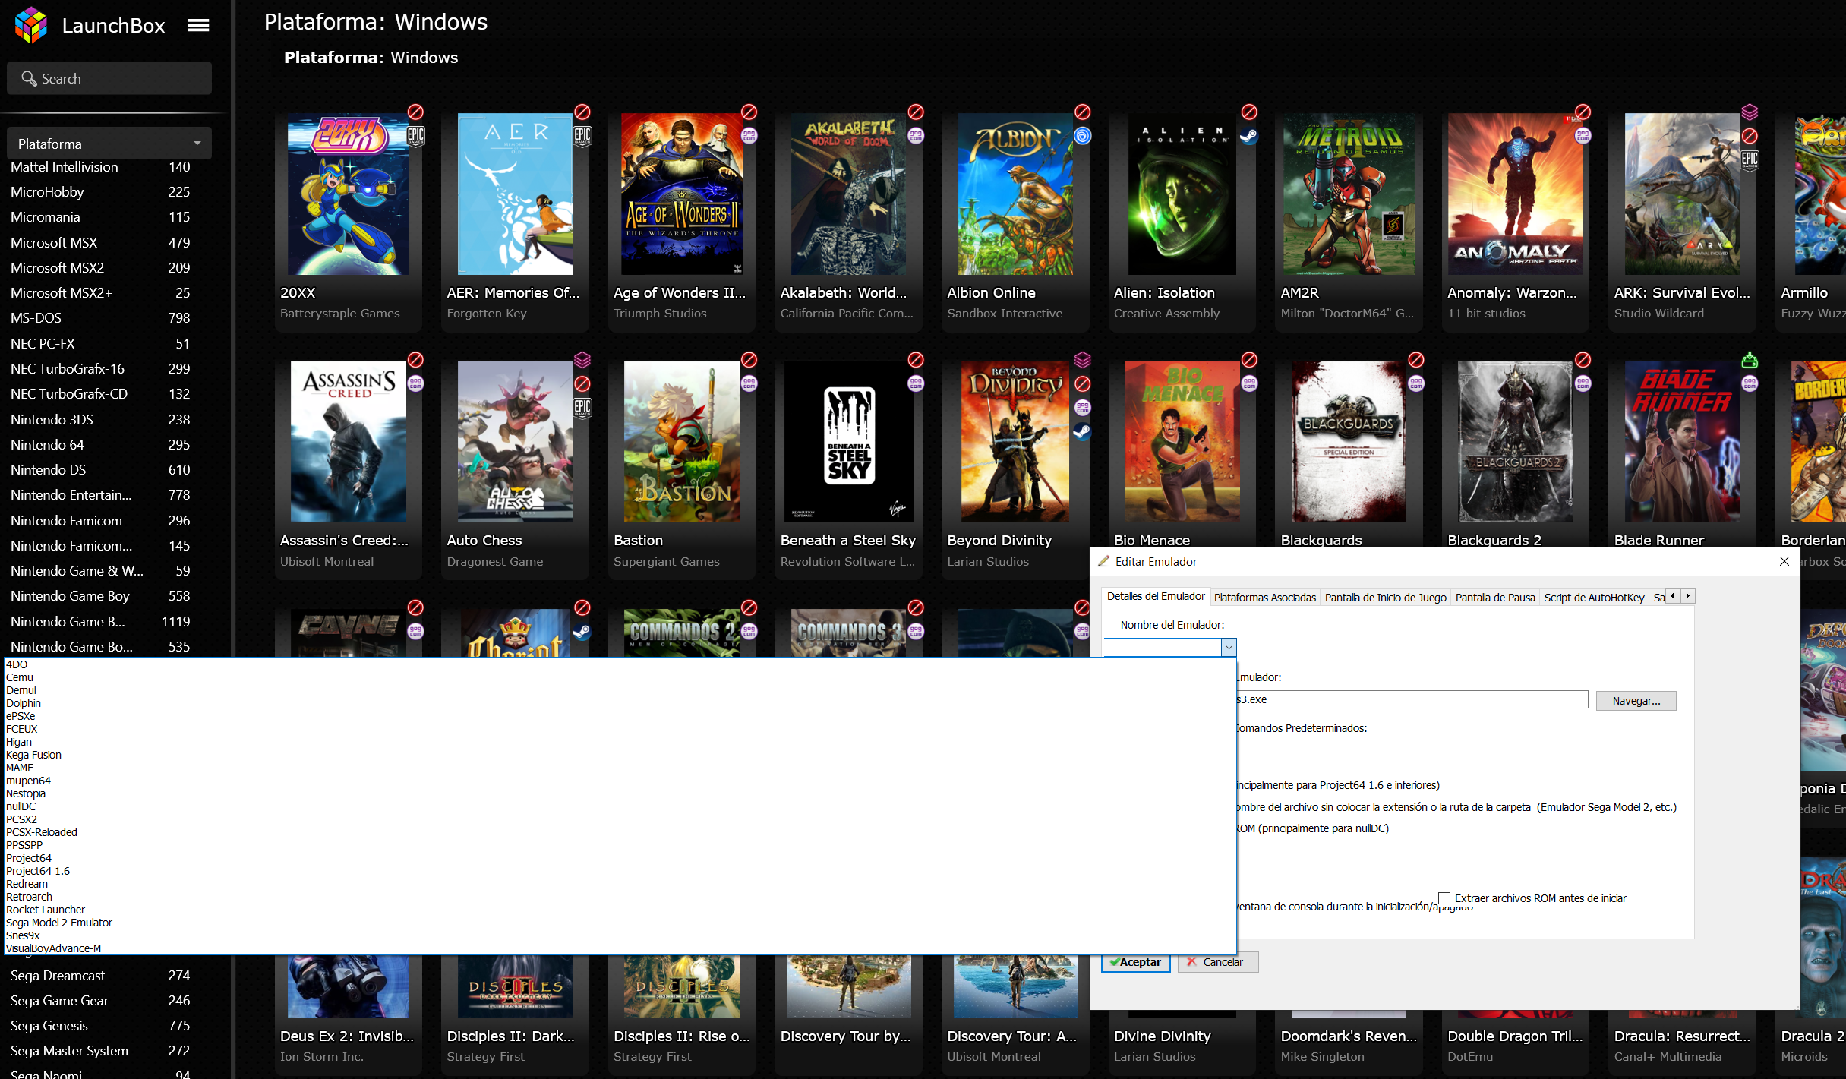1846x1079 pixels.
Task: Select Nintendo DS platform in sidebar
Action: click(100, 470)
